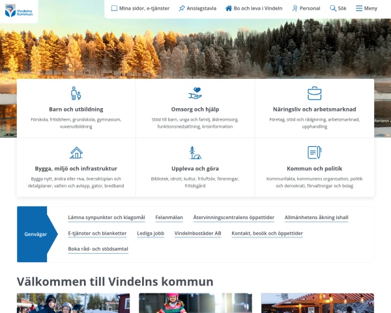The image size is (391, 313).
Task: Click text starting with Bibliotek, idrott
Action: point(195,182)
